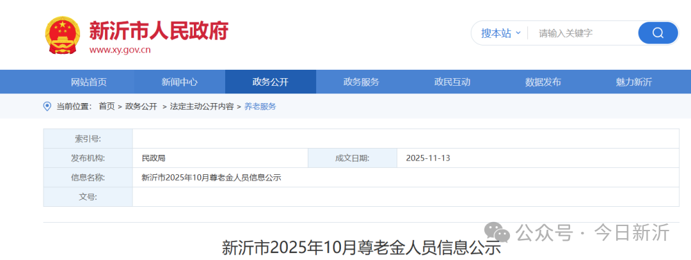Open the 网站首页 navigation tab
Image resolution: width=691 pixels, height=260 pixels.
point(88,82)
